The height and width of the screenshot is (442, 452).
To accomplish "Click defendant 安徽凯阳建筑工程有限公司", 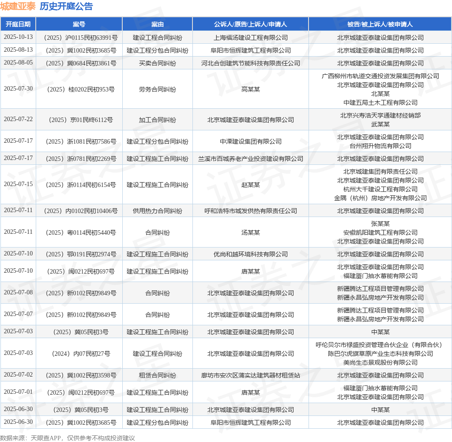I will (380, 232).
